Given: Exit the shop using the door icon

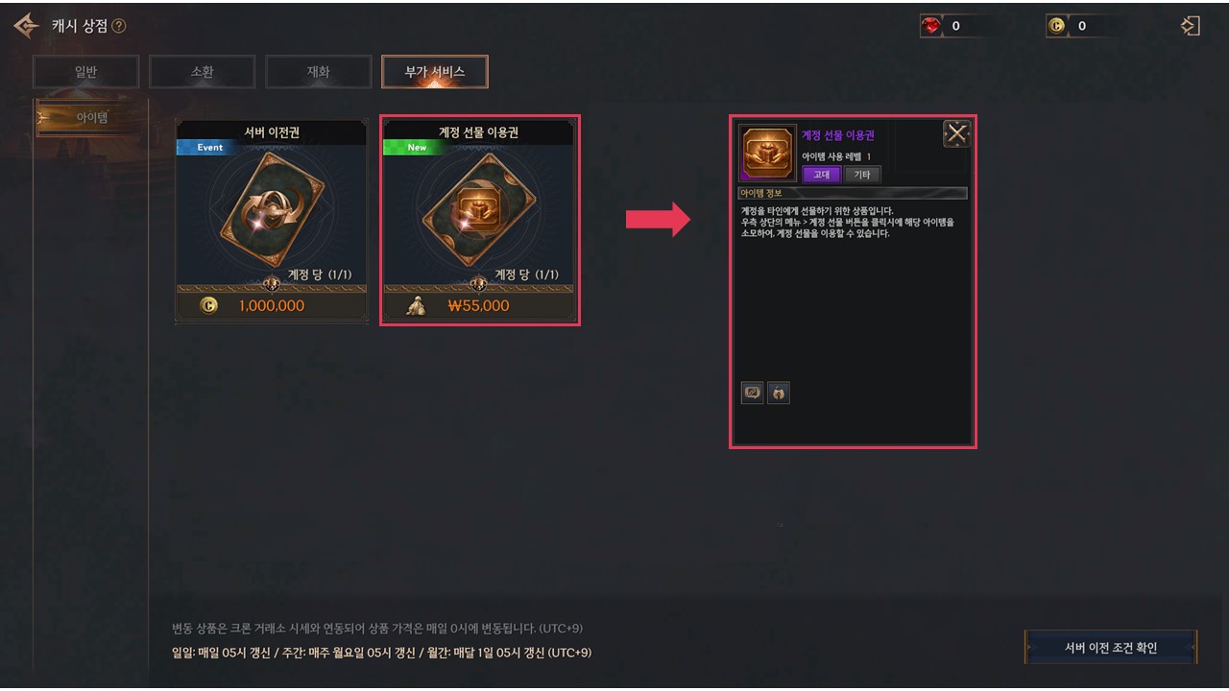Looking at the screenshot, I should 1190,26.
